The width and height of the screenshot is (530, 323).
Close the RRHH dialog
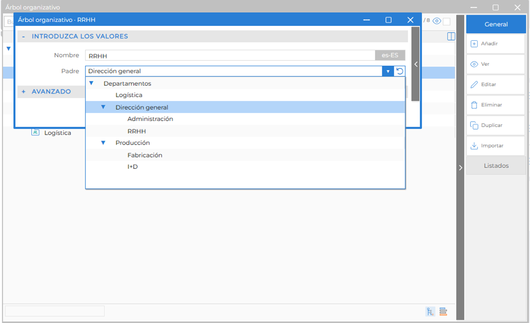(410, 20)
